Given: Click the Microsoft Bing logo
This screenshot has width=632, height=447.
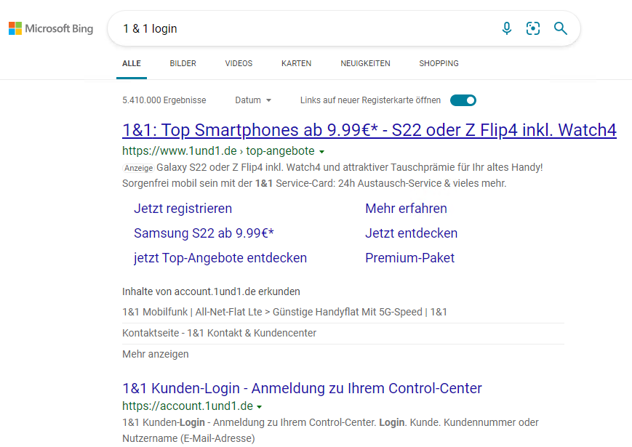Looking at the screenshot, I should [51, 28].
